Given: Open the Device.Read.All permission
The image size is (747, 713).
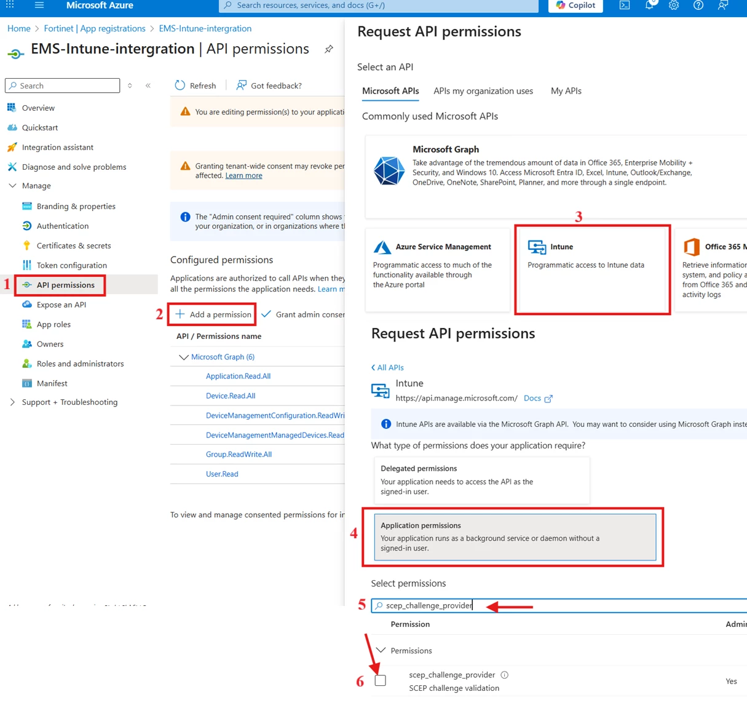Looking at the screenshot, I should coord(231,396).
